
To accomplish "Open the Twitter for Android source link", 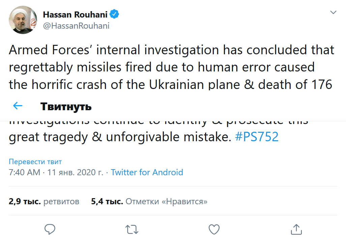I will click(x=147, y=173).
